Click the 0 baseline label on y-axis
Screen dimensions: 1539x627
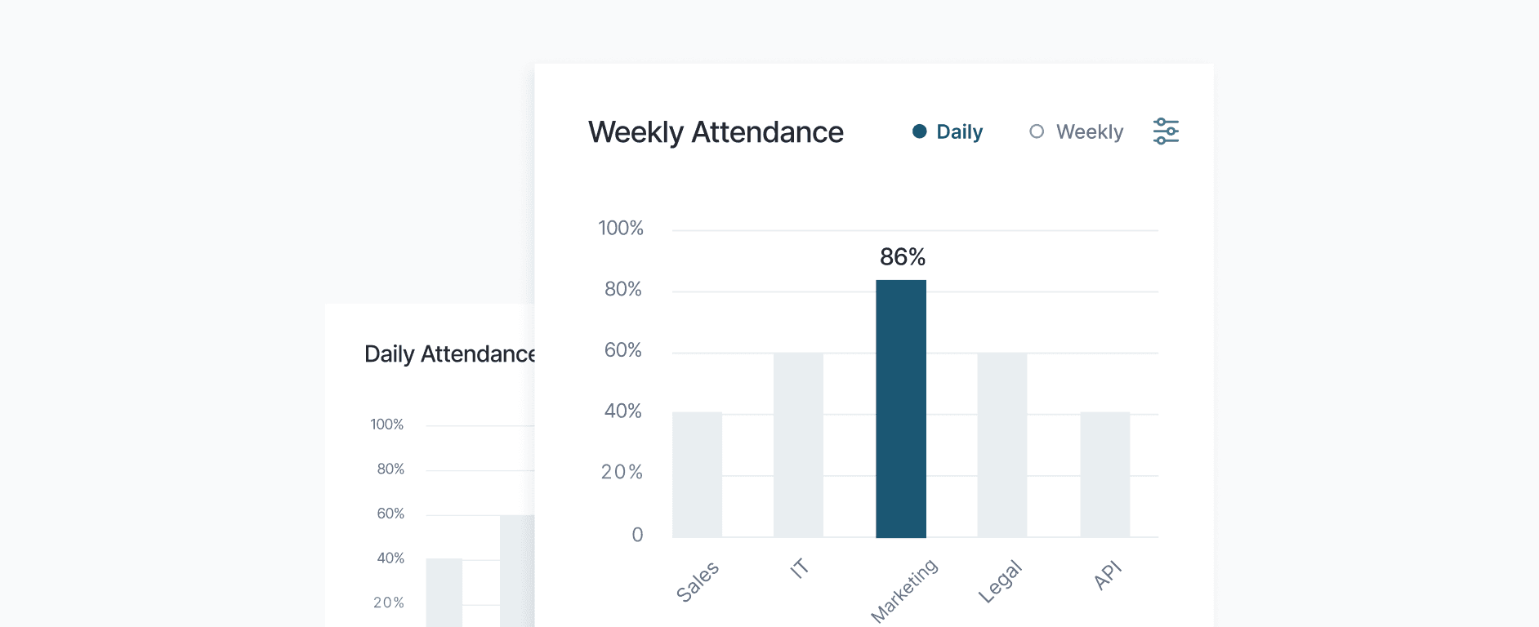pyautogui.click(x=637, y=533)
